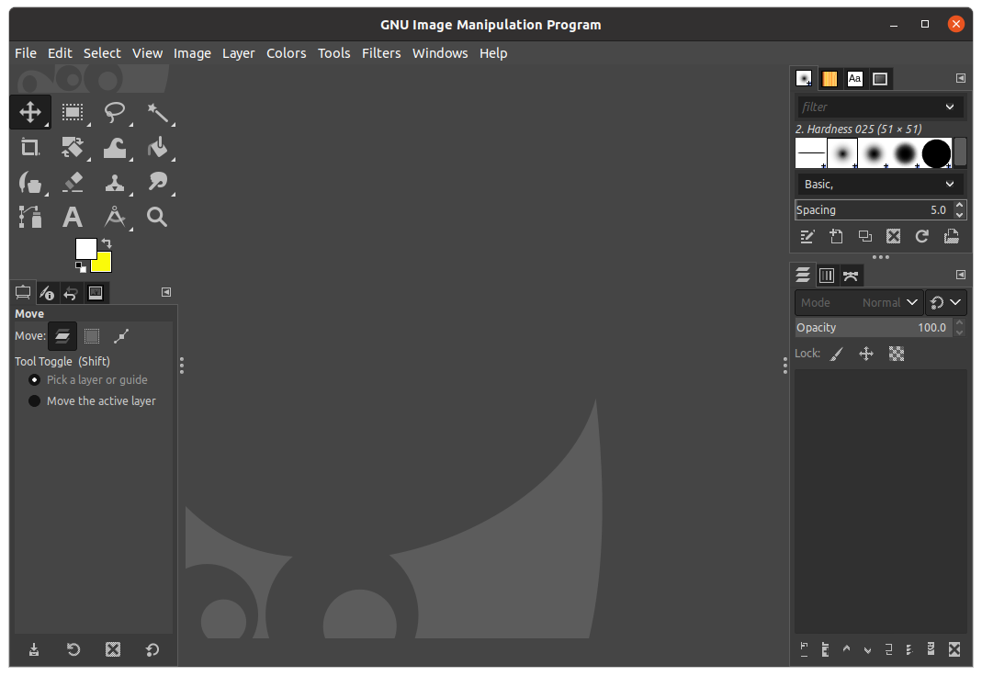Select the Clone stamp tool

point(115,183)
